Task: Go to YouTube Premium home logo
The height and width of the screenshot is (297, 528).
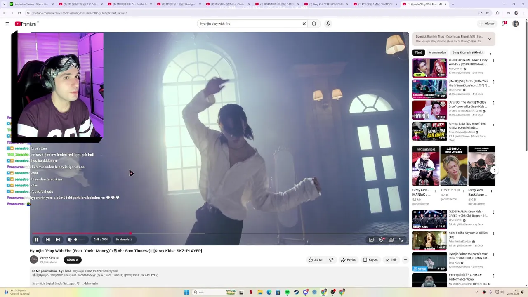Action: [x=26, y=24]
